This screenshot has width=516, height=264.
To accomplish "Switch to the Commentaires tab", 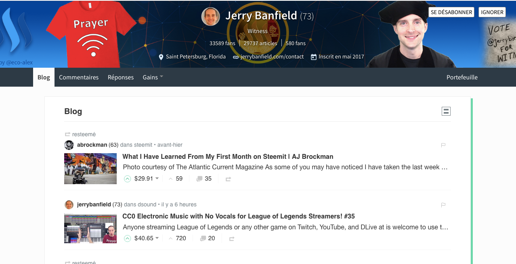I will (79, 77).
